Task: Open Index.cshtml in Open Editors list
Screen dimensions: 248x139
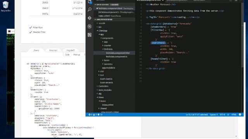Action: coord(114,16)
